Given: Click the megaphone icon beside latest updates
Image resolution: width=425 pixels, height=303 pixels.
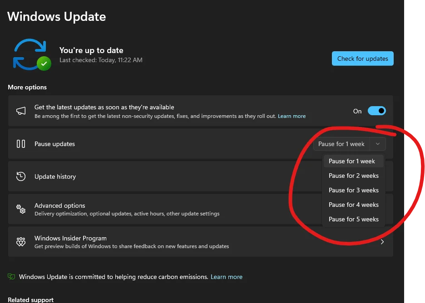Looking at the screenshot, I should [x=21, y=111].
